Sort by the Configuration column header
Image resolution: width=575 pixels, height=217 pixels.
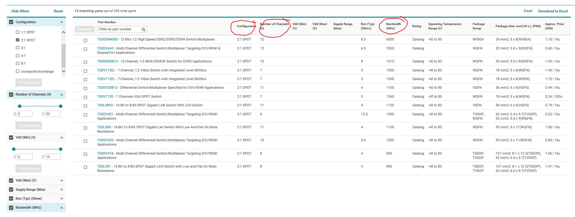[246, 26]
